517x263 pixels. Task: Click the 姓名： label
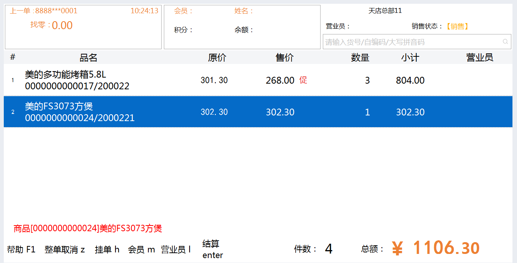pyautogui.click(x=244, y=11)
